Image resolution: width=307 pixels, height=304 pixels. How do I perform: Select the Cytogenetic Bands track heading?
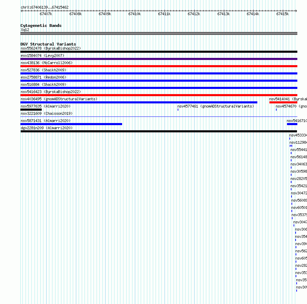click(41, 26)
